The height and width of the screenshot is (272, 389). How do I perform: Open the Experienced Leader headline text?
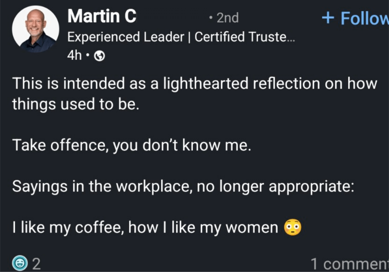[x=181, y=37]
